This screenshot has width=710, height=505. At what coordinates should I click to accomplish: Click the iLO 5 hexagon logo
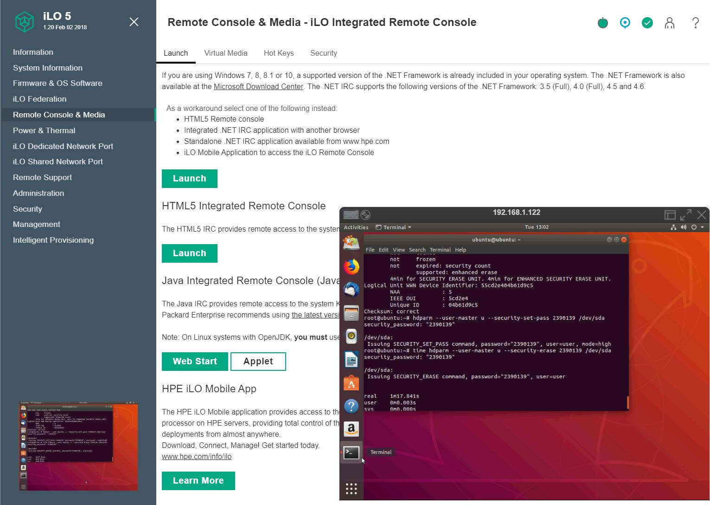24,21
